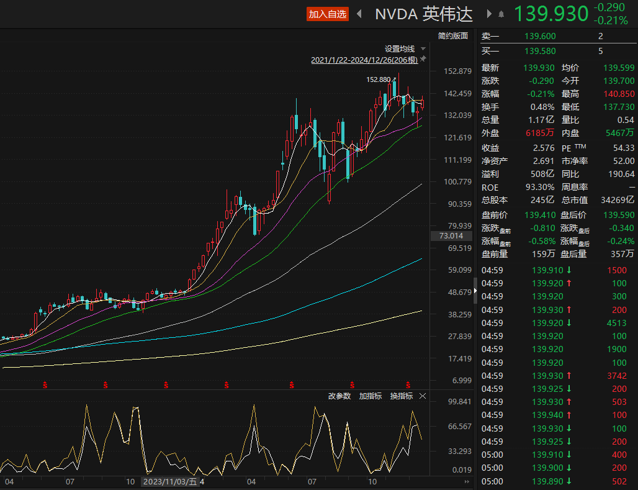Screen dimensions: 638x490
Task: Click the leftmost red S marker
Action: (x=45, y=385)
